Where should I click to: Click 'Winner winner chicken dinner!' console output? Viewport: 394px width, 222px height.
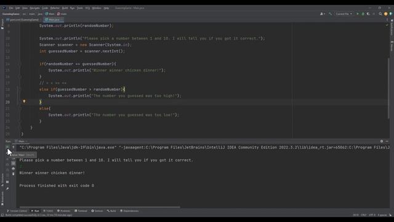coord(52,173)
